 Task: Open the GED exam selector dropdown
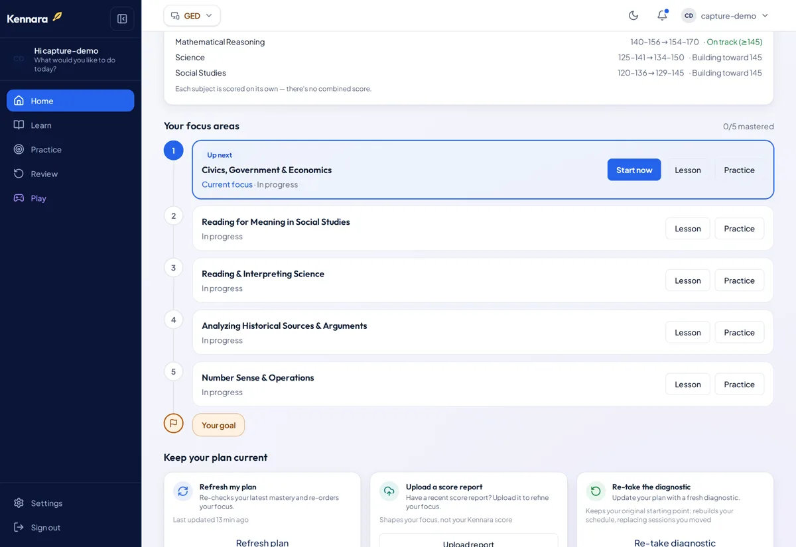pyautogui.click(x=192, y=15)
